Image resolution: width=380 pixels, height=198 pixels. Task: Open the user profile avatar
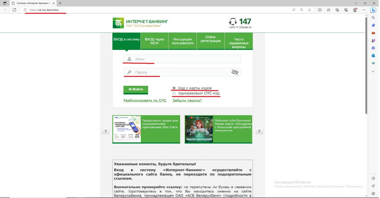pos(355,10)
